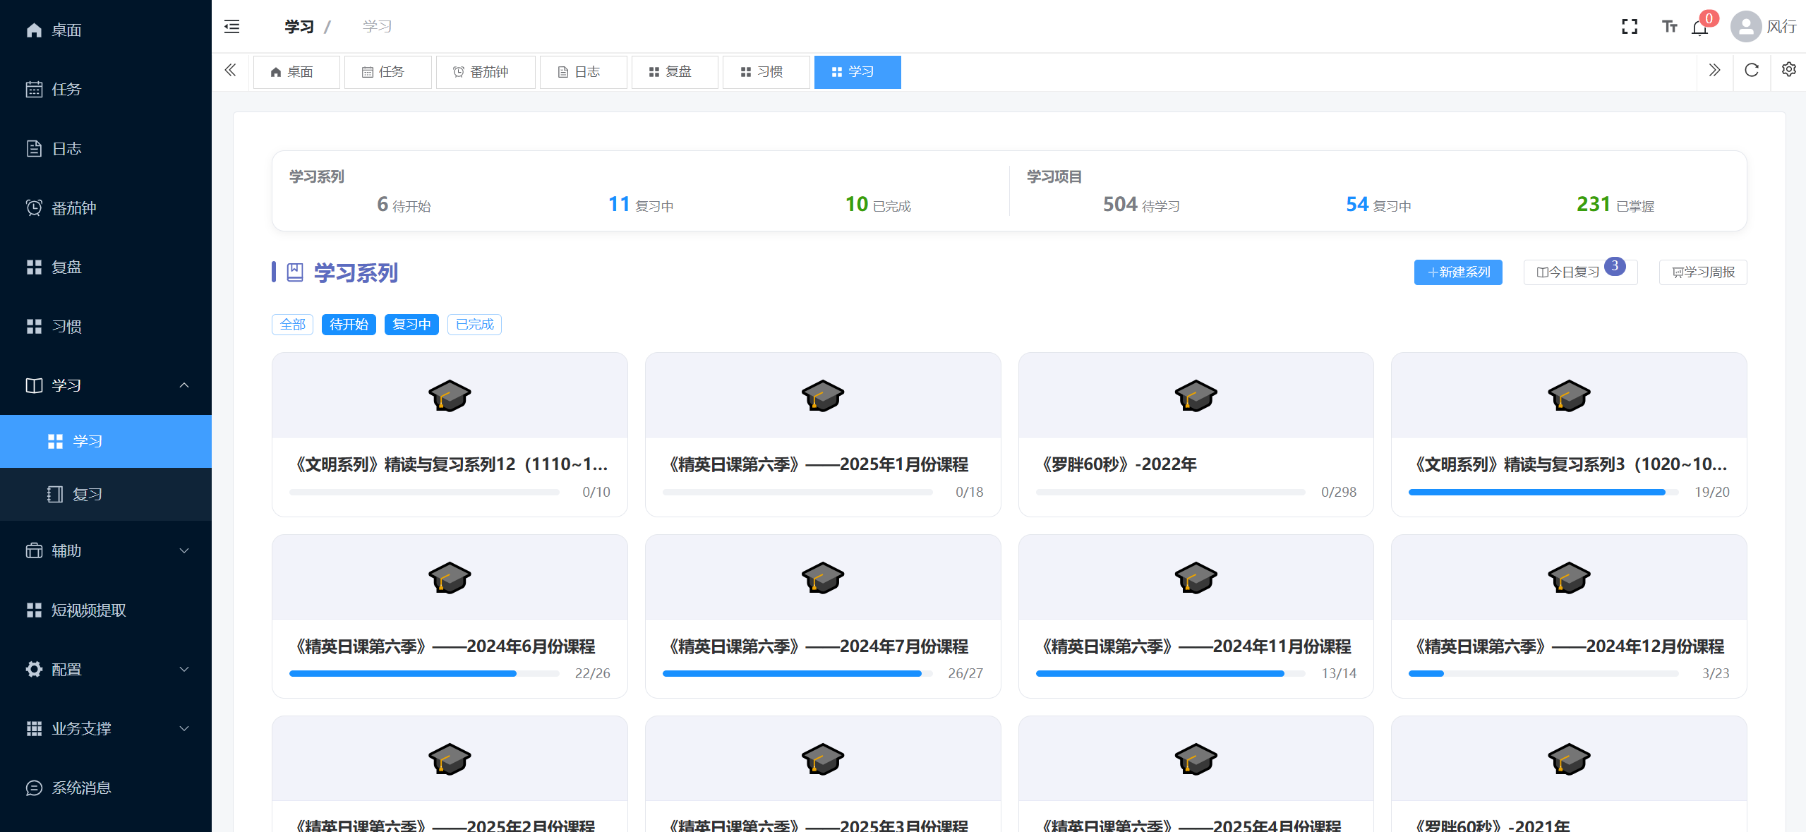Image resolution: width=1806 pixels, height=832 pixels.
Task: Toggle the 复习中 filter tag
Action: pyautogui.click(x=411, y=325)
